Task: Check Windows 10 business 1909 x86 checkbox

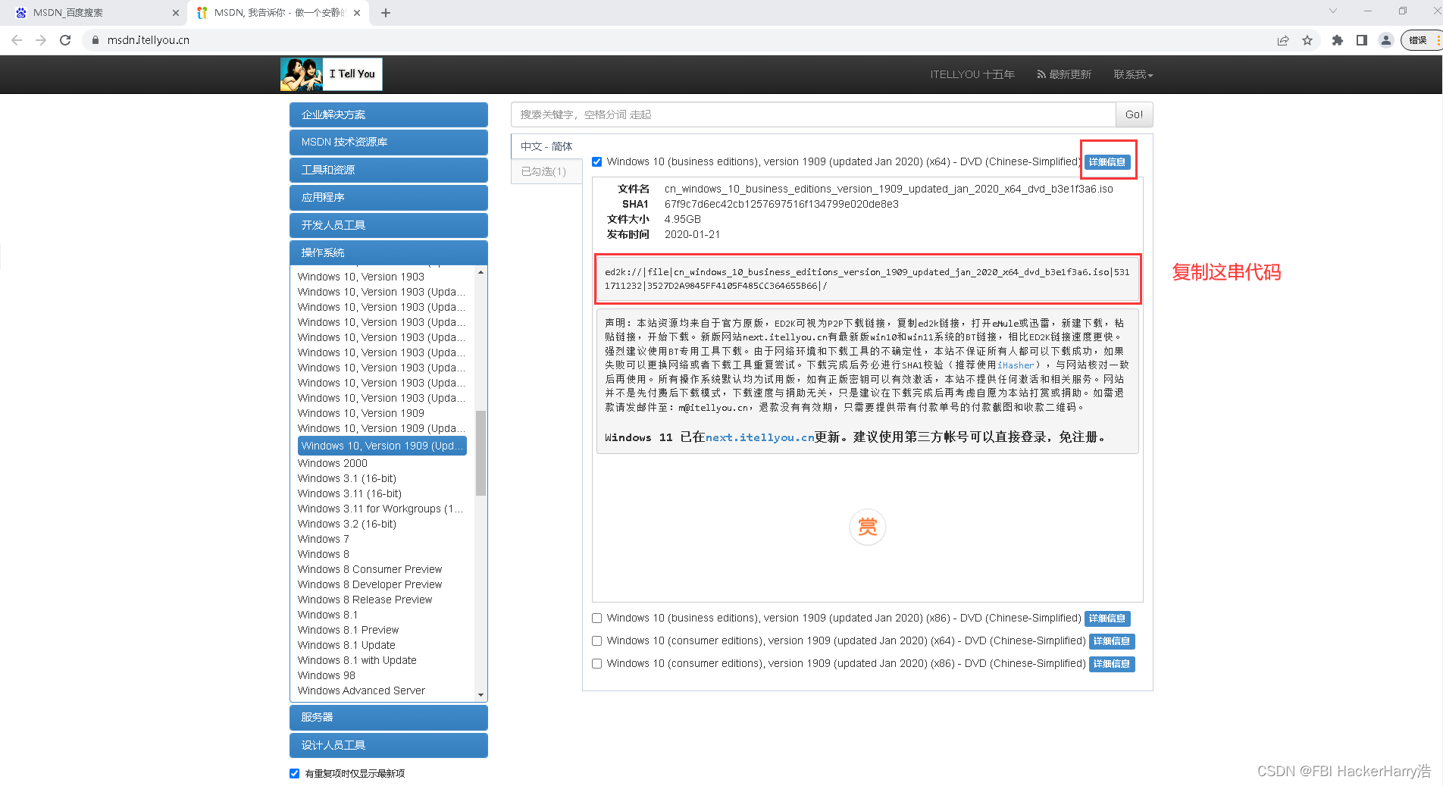Action: click(597, 618)
